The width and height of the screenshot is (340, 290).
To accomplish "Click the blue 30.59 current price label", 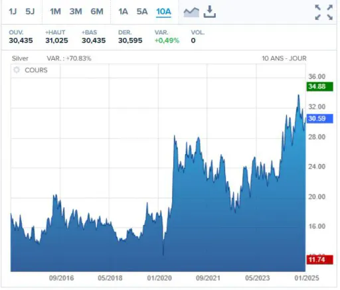I will point(319,119).
